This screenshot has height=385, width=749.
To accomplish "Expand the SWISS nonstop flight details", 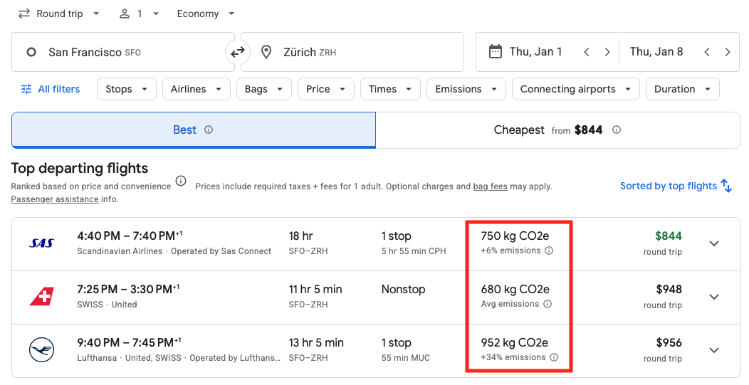I will tap(714, 297).
